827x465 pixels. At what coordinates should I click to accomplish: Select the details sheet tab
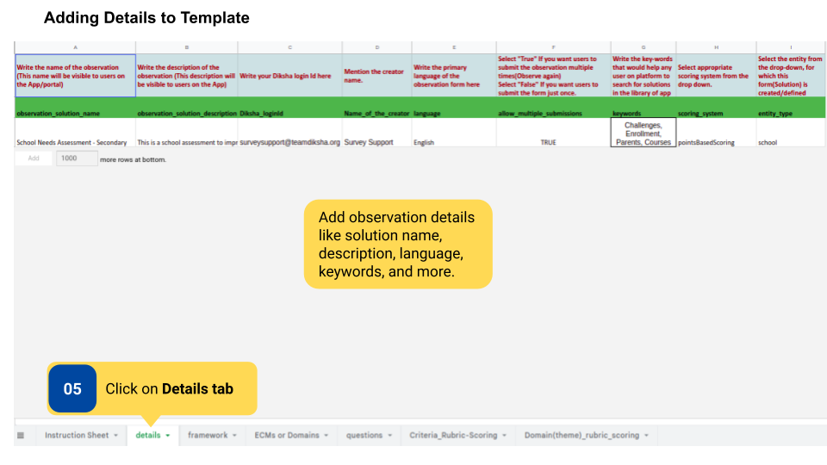point(148,436)
